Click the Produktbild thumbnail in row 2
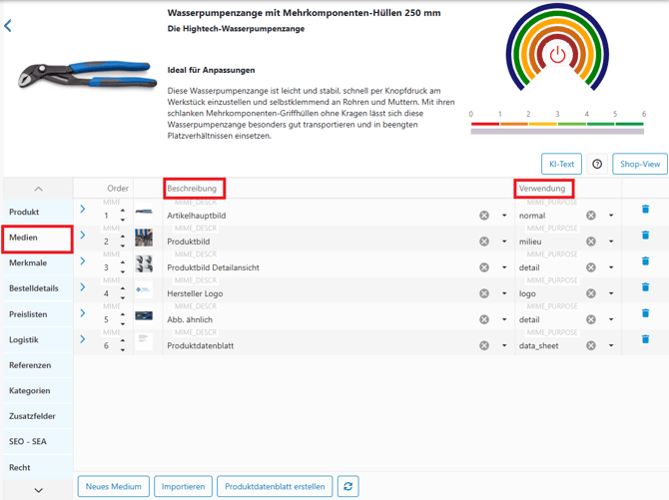Image resolution: width=669 pixels, height=500 pixels. pyautogui.click(x=145, y=239)
